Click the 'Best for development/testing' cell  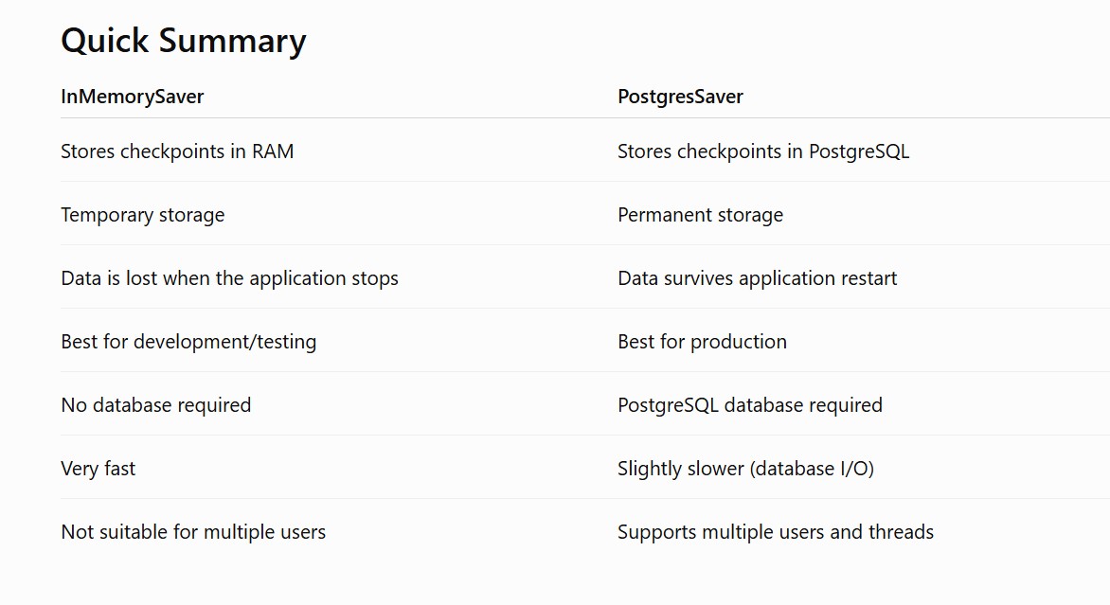(188, 342)
